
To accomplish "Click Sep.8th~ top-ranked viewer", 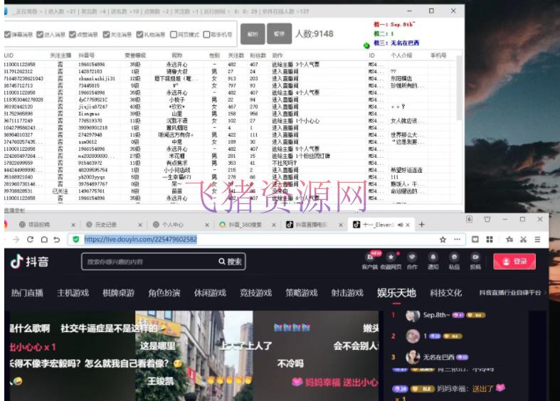I will point(436,315).
